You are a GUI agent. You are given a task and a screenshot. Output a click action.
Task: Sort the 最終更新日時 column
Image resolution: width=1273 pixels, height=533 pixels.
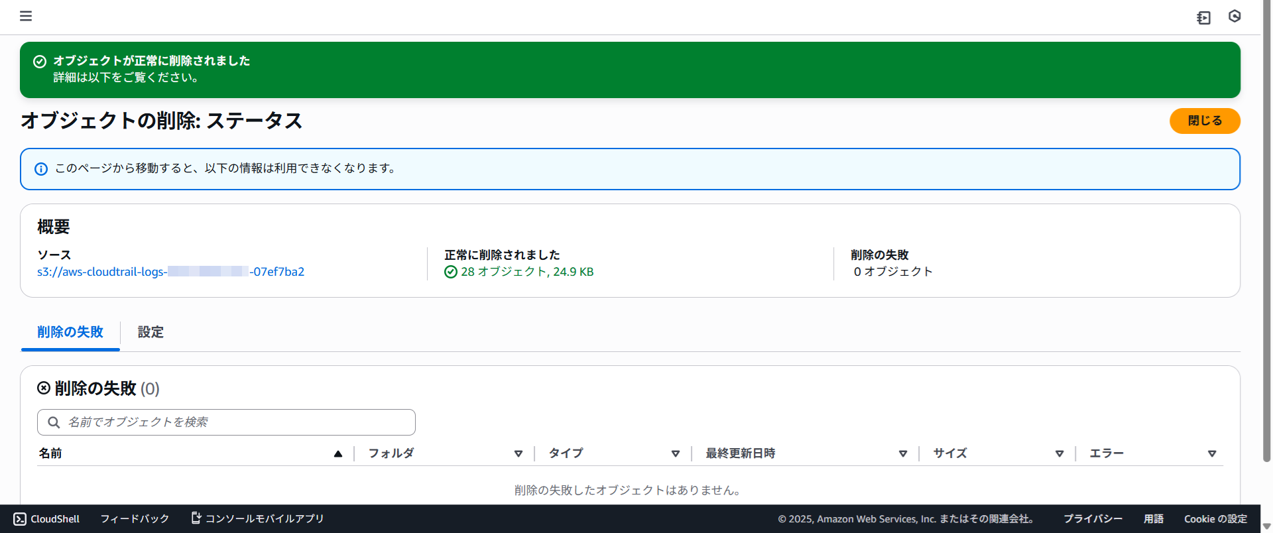point(902,453)
